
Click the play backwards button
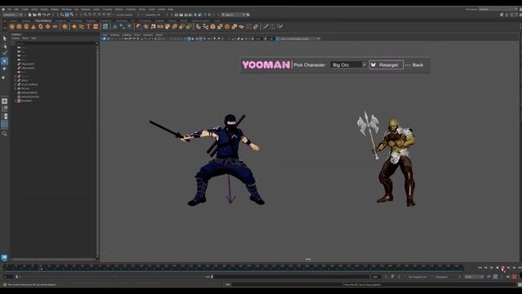point(497,267)
